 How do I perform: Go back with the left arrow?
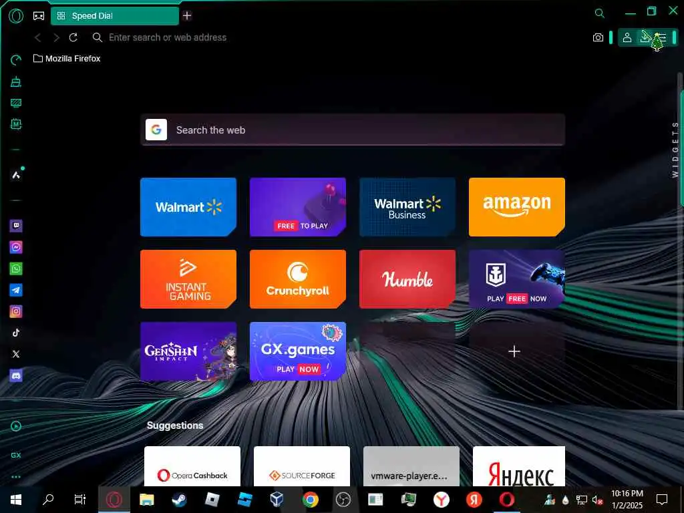point(38,37)
